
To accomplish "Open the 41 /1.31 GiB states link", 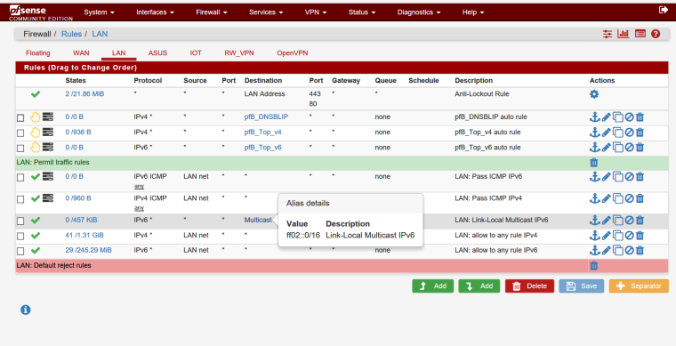I will click(84, 236).
